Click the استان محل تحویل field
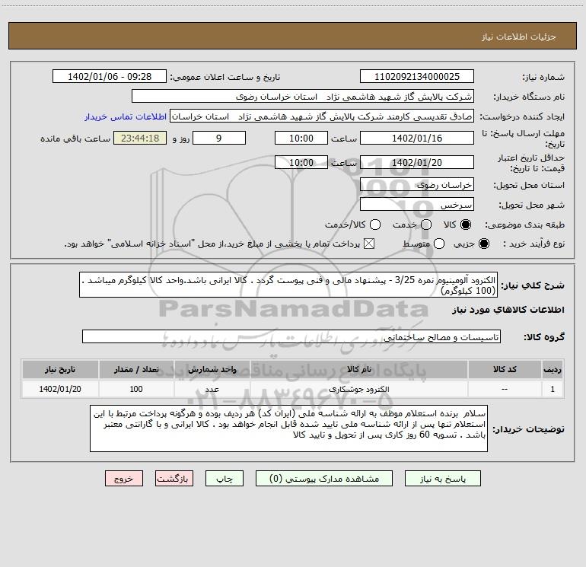 416,184
